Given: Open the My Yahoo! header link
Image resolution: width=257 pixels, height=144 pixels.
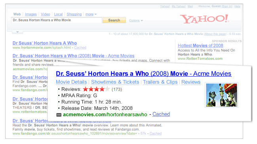Looking at the screenshot, I should (179, 6).
